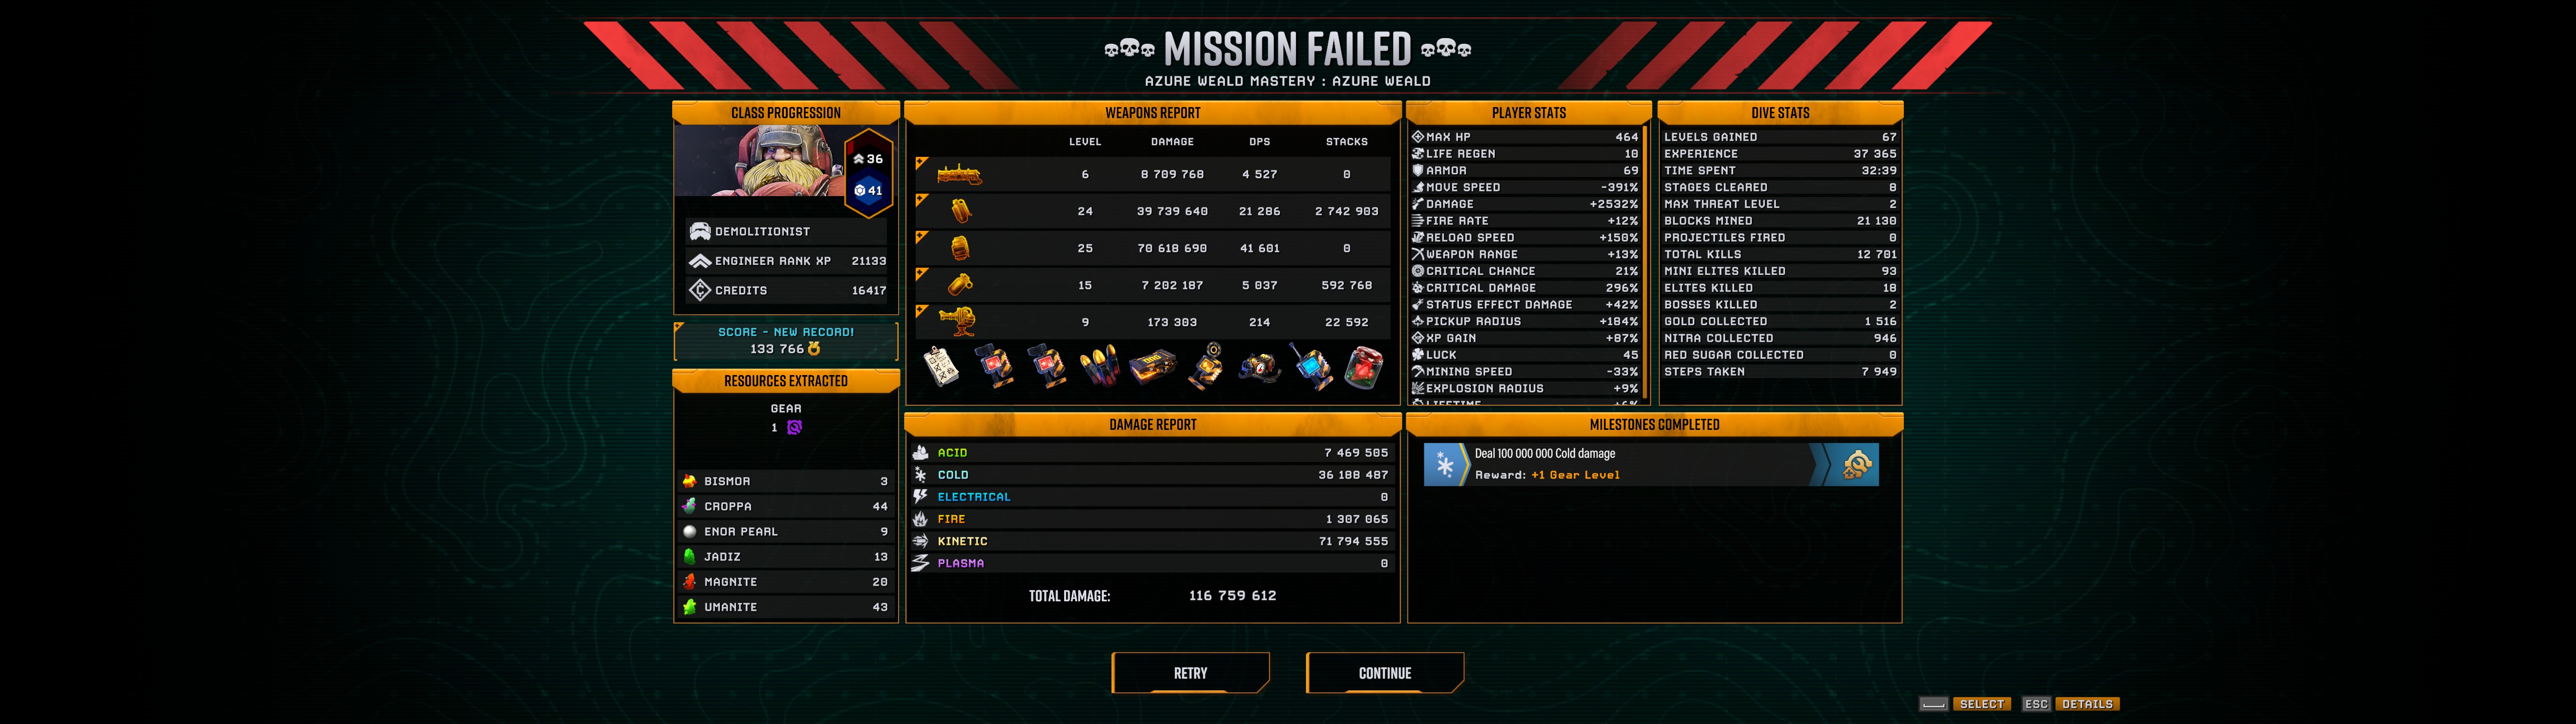
Task: Select the turret weapon icon in Weapons Report
Action: 958,321
